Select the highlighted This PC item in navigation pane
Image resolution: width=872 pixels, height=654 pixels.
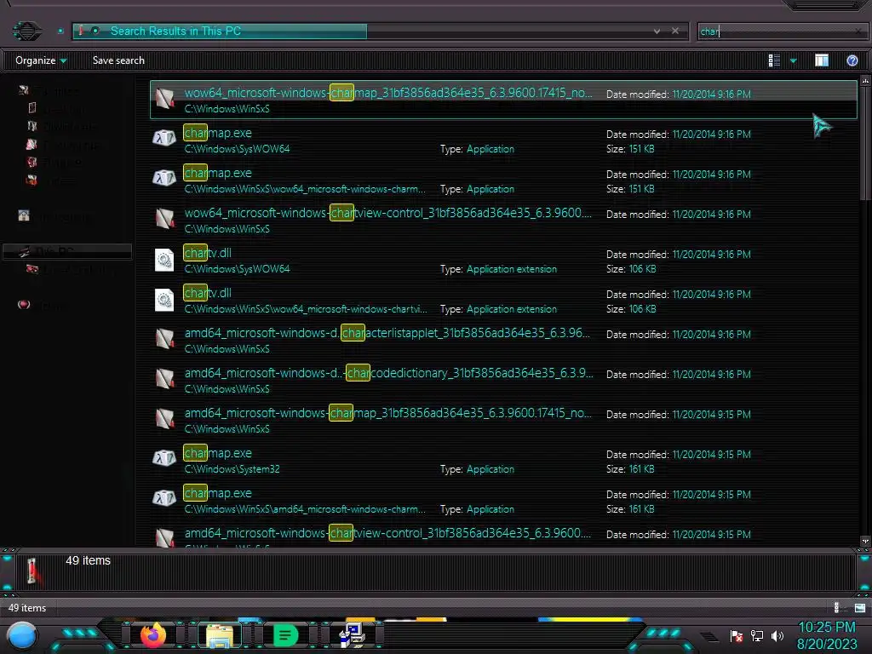66,251
